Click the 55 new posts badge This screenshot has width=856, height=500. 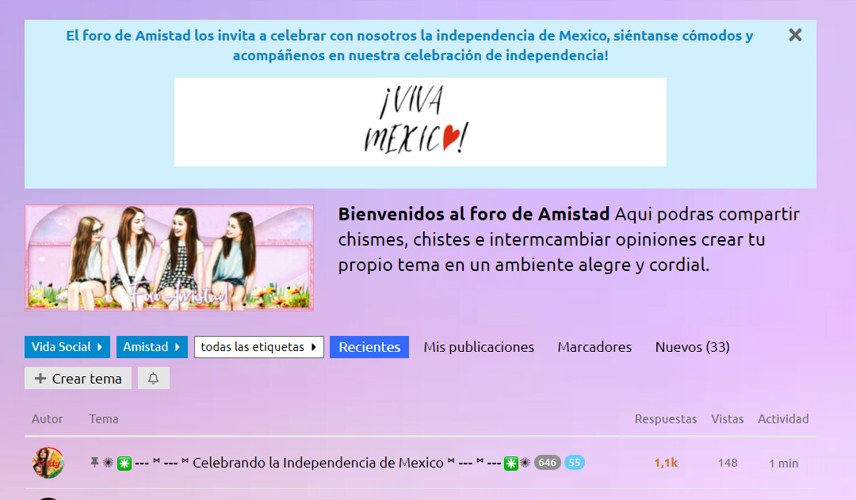tap(575, 462)
